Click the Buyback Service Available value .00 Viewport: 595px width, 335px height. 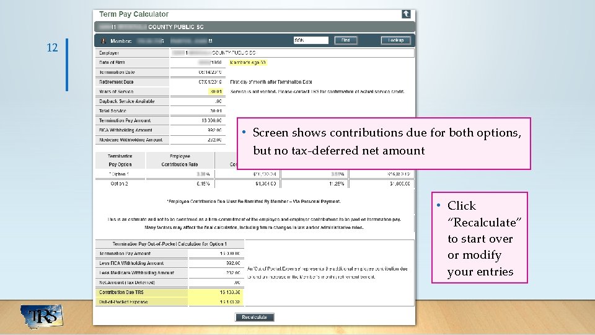(x=218, y=101)
